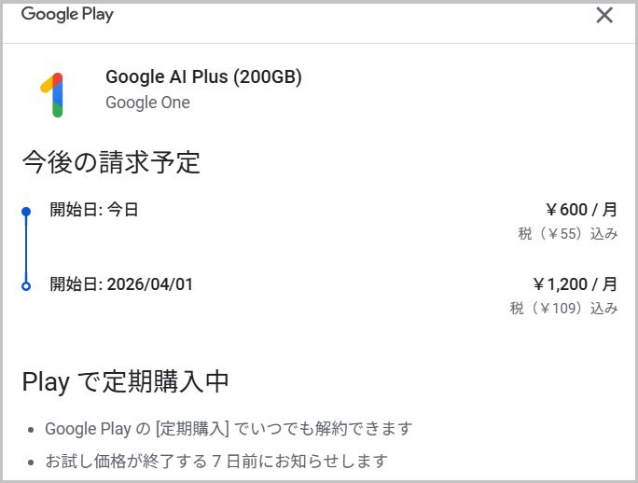The image size is (638, 483).
Task: Click the お試し価格 7 日前 notice line
Action: pos(215,461)
